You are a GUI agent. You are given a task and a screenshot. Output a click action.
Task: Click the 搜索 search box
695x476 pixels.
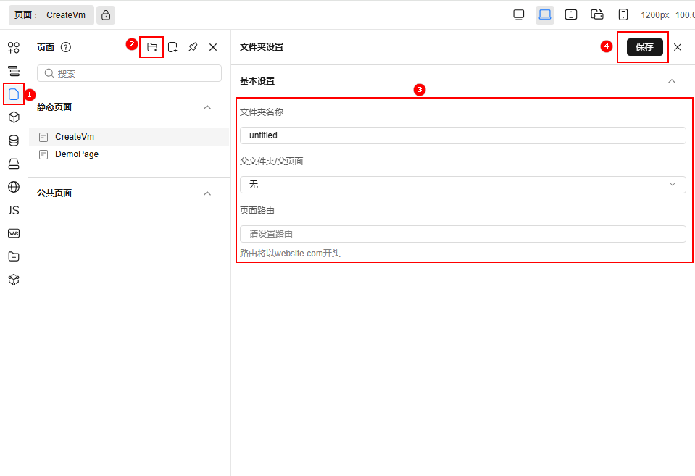click(129, 73)
